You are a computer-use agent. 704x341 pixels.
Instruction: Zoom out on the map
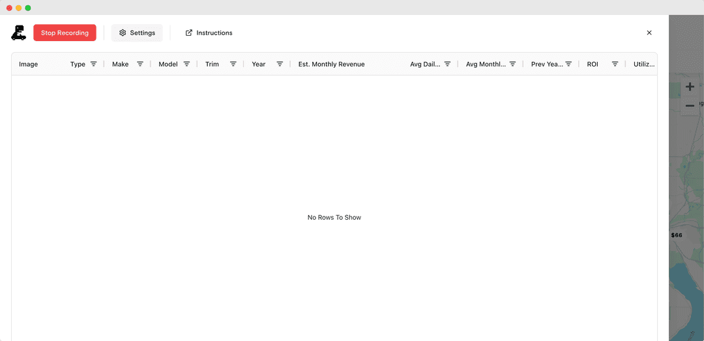[690, 106]
